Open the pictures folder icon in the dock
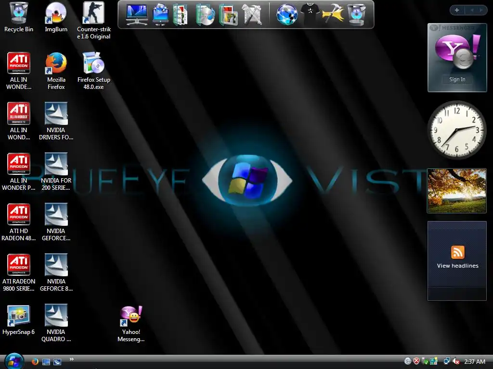 (x=229, y=14)
